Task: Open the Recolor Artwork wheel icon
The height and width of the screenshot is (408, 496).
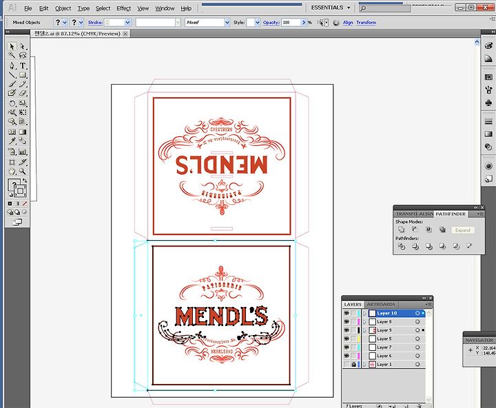Action: [336, 23]
